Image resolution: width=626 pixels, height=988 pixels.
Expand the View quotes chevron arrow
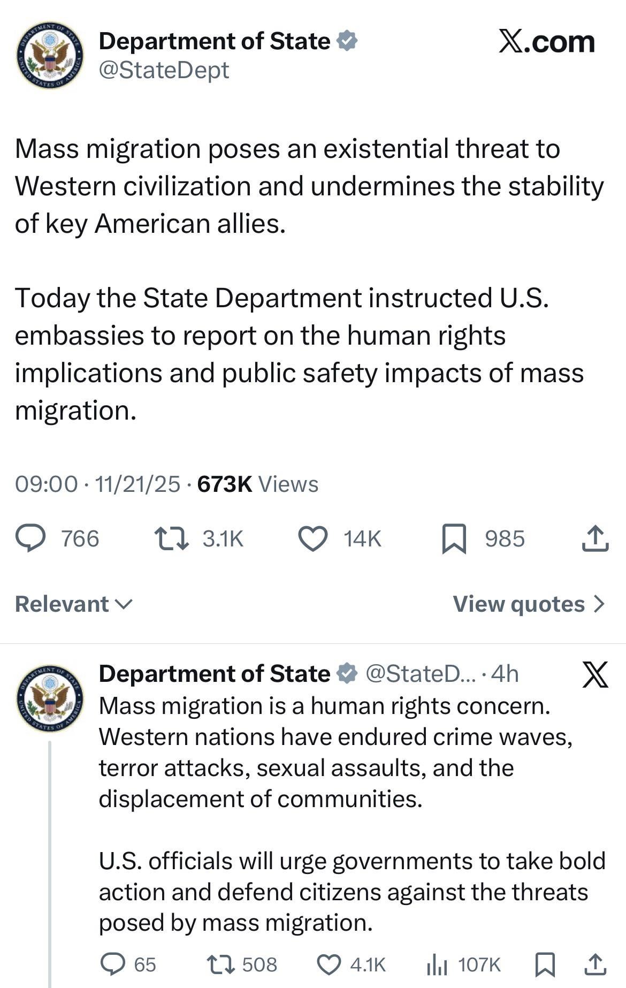click(x=600, y=604)
